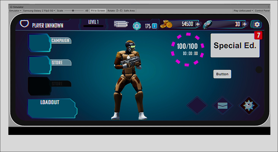Tap the empty purple diamond button

pos(197,106)
